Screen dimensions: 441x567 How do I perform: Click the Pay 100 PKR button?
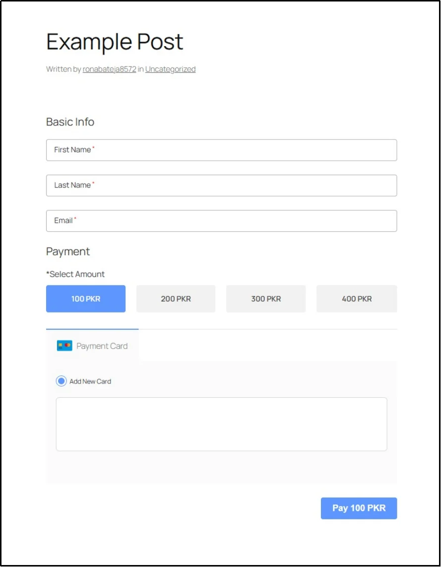(x=359, y=508)
